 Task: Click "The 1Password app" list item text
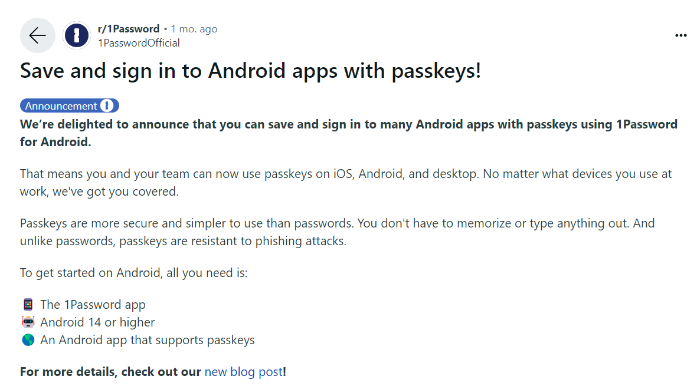93,305
